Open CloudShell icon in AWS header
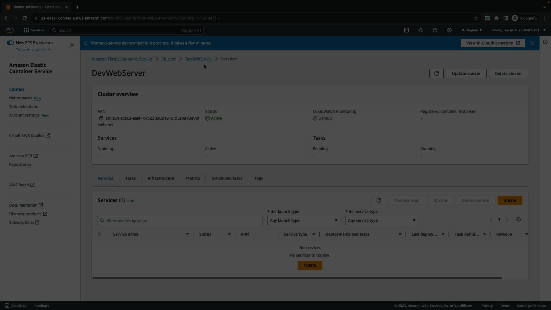The width and height of the screenshot is (551, 310). [406, 30]
